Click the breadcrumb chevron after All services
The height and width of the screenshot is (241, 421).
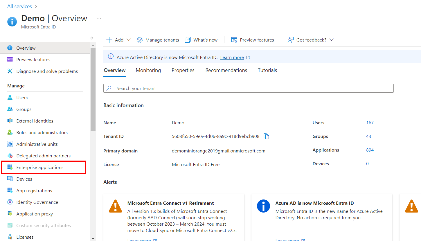(36, 6)
